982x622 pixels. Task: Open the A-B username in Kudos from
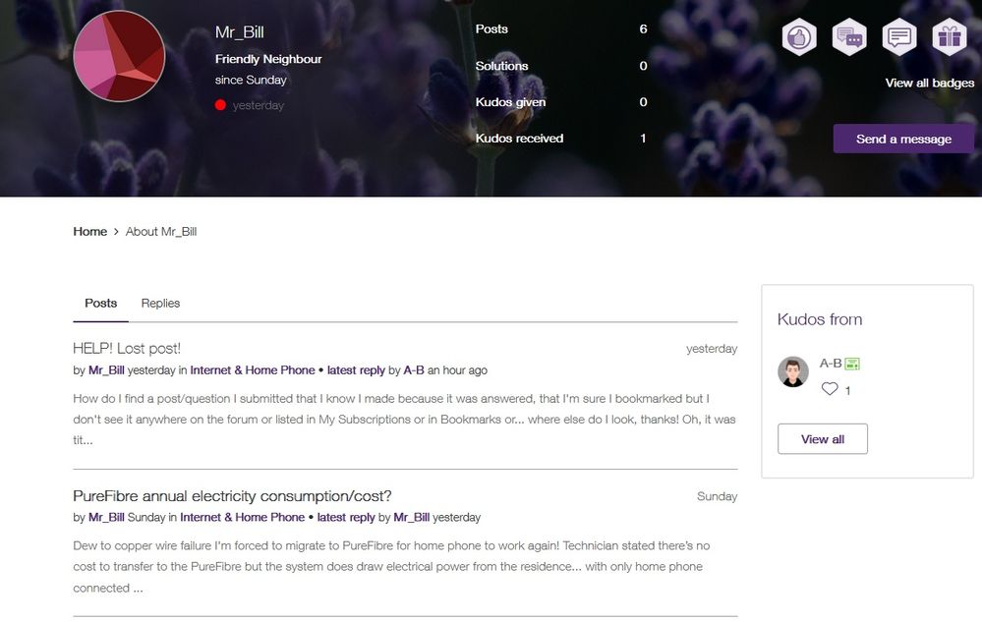point(831,364)
